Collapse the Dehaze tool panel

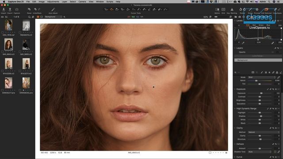pos(235,144)
